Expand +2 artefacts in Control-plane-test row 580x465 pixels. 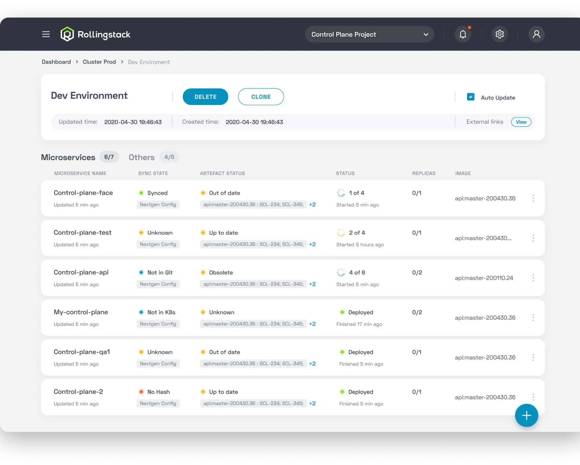(x=312, y=244)
